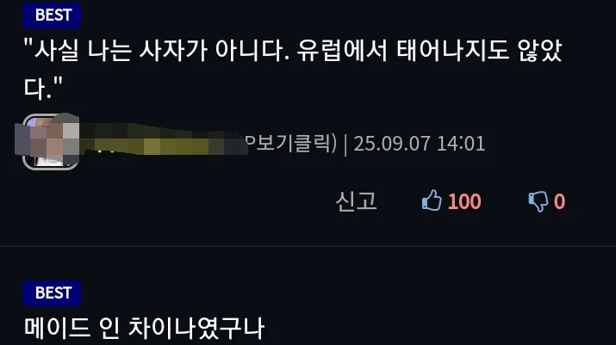The width and height of the screenshot is (616, 345).
Task: Upvote the first BEST comment with thumbs-up
Action: point(432,200)
